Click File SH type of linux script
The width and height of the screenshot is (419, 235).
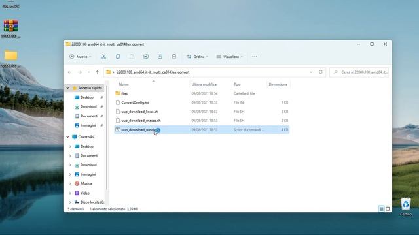[239, 112]
